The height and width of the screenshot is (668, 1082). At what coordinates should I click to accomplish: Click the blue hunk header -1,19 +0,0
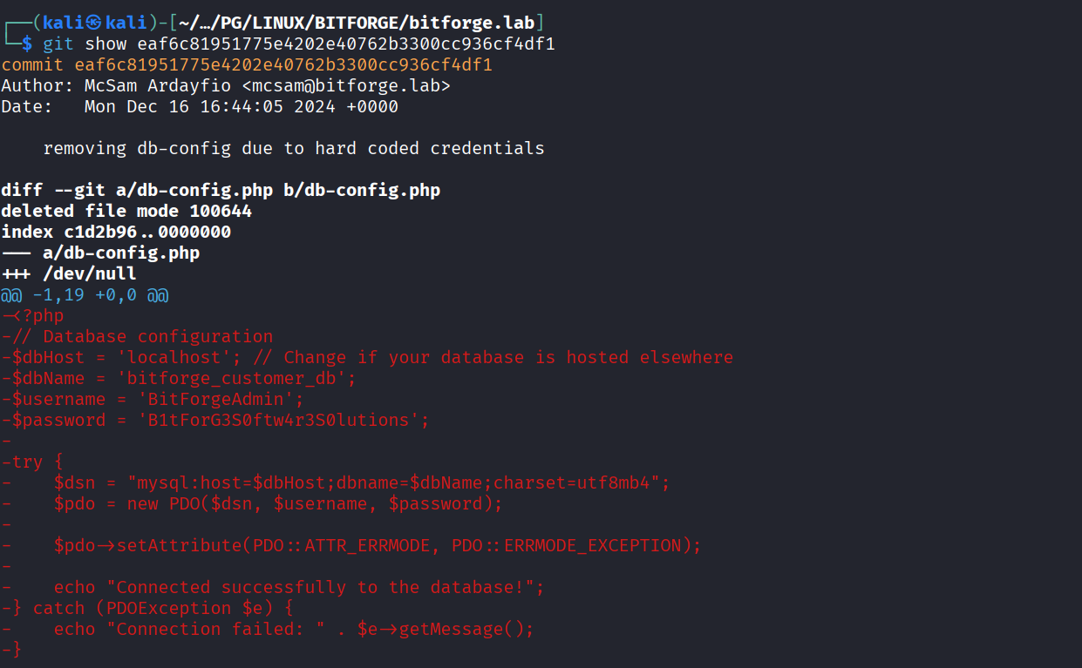[x=85, y=295]
